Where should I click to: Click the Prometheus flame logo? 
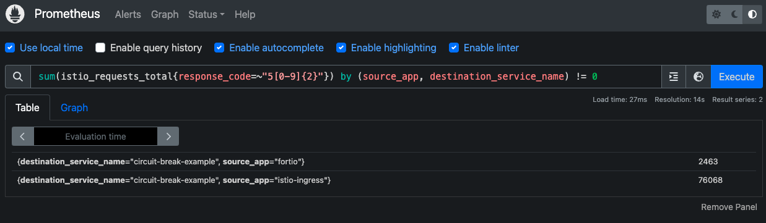click(15, 14)
